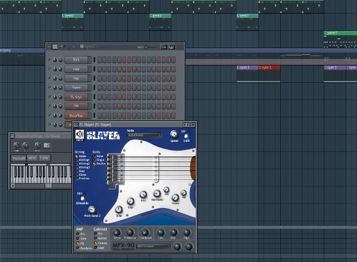Flip the Hold switch in Slayer
357x262 pixels.
click(186, 135)
